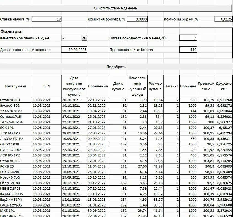Image resolution: width=233 pixels, height=217 pixels.
Task: Select the 'МКБ 1Р1' instrument cell
Action: 16,211
